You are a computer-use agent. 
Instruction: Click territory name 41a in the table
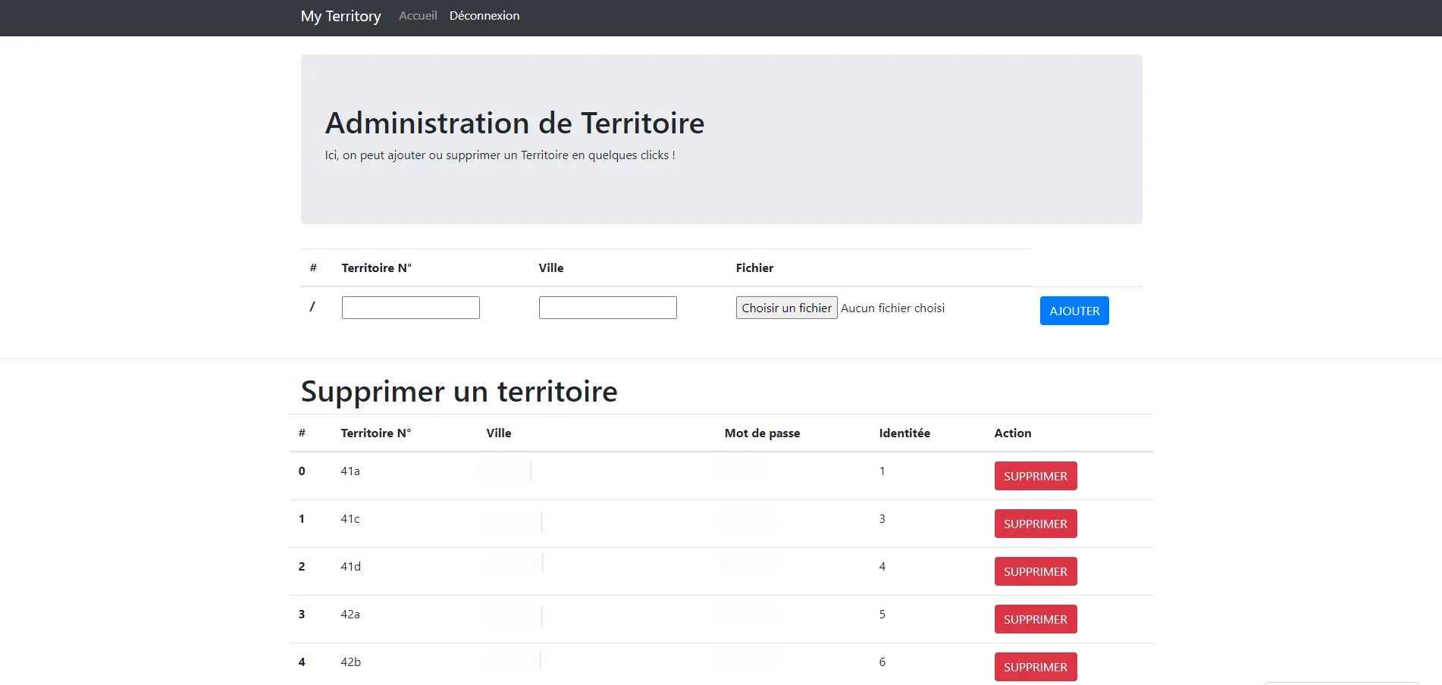tap(350, 471)
